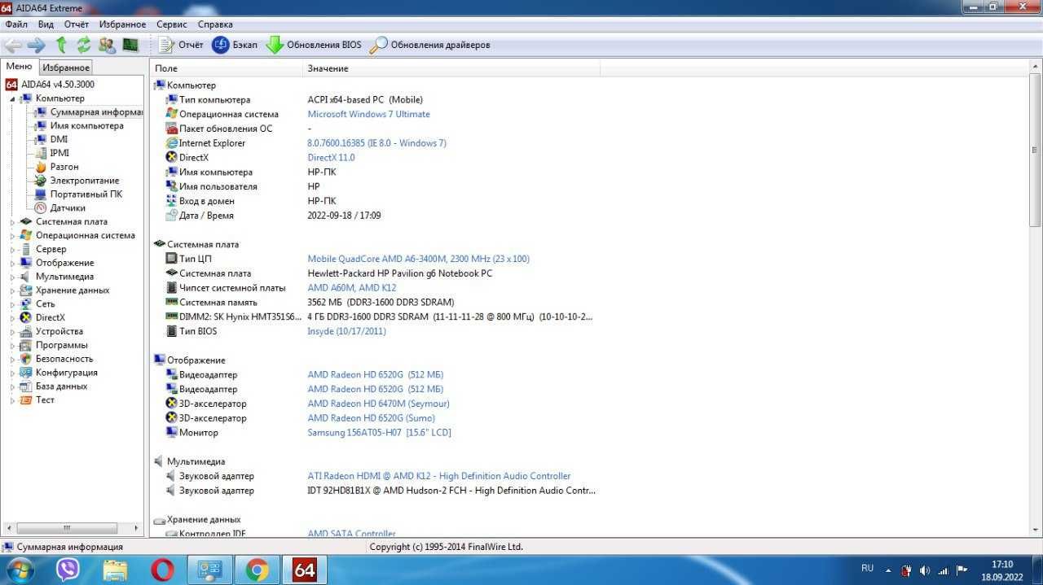Expand the Операционная система tree node
Viewport: 1043px width, 585px height.
click(x=12, y=235)
